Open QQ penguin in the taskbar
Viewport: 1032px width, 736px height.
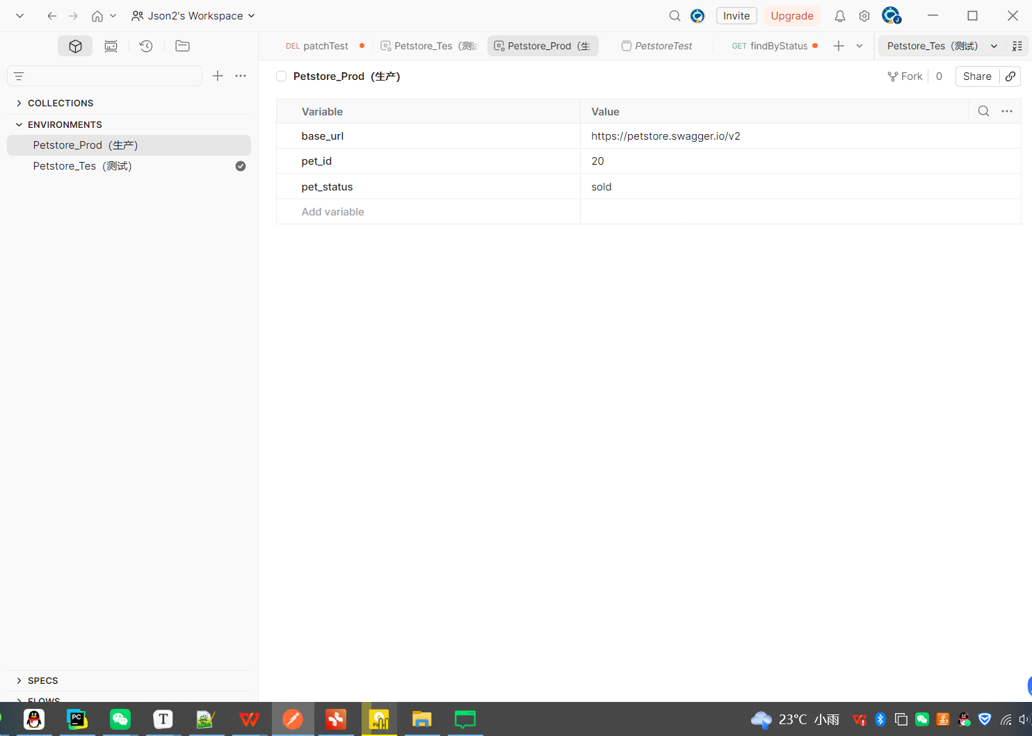point(34,719)
